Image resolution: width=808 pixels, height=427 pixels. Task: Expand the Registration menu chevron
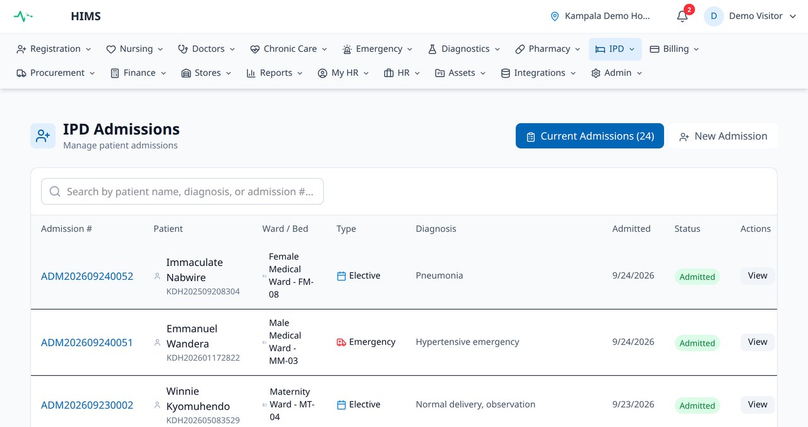point(88,49)
